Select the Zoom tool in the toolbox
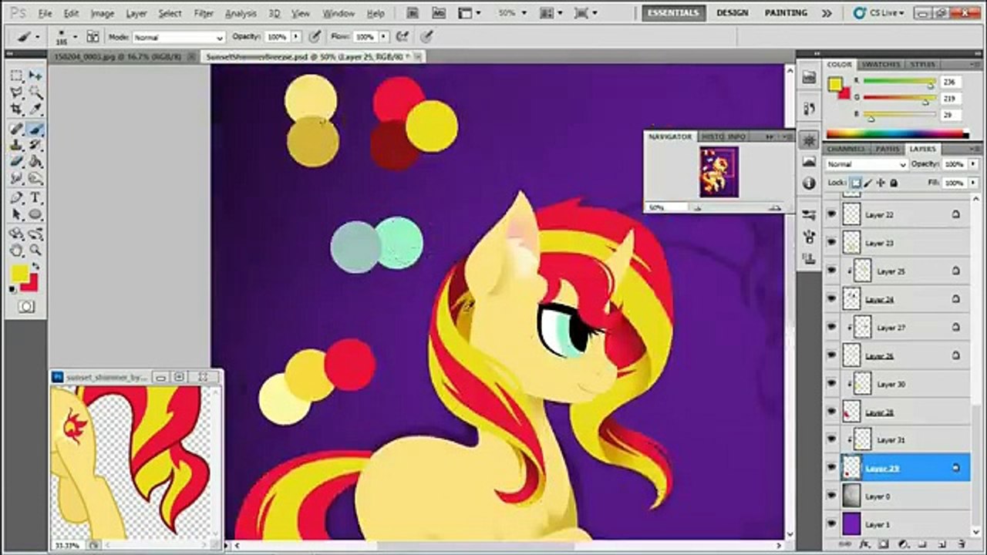Image resolution: width=987 pixels, height=555 pixels. pos(35,250)
